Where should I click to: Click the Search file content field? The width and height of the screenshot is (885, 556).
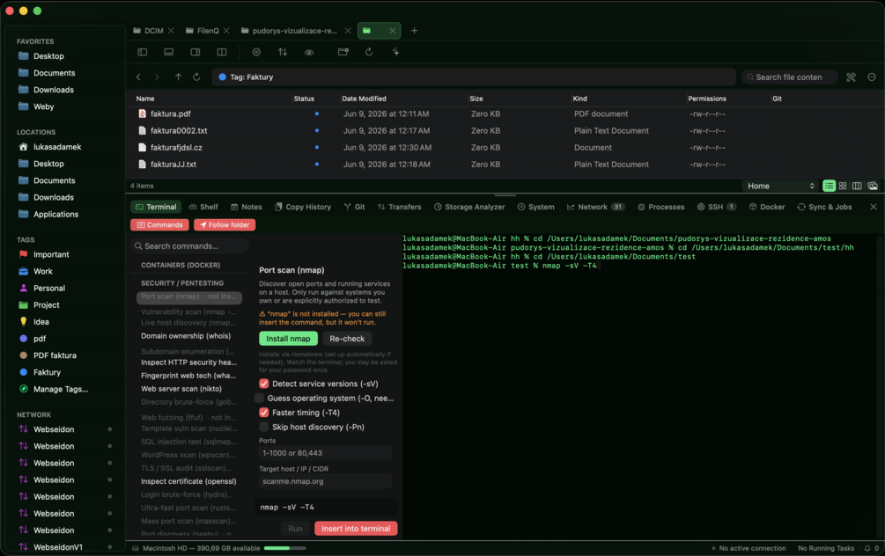click(790, 77)
